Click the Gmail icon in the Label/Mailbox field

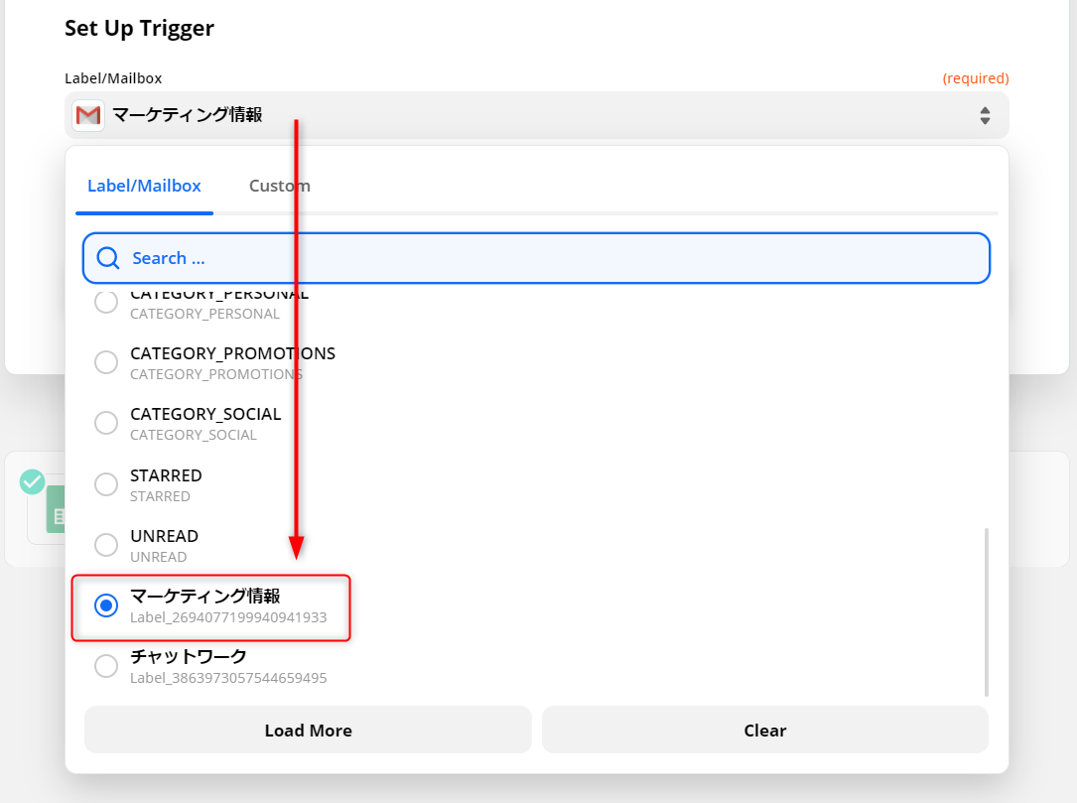click(x=88, y=115)
